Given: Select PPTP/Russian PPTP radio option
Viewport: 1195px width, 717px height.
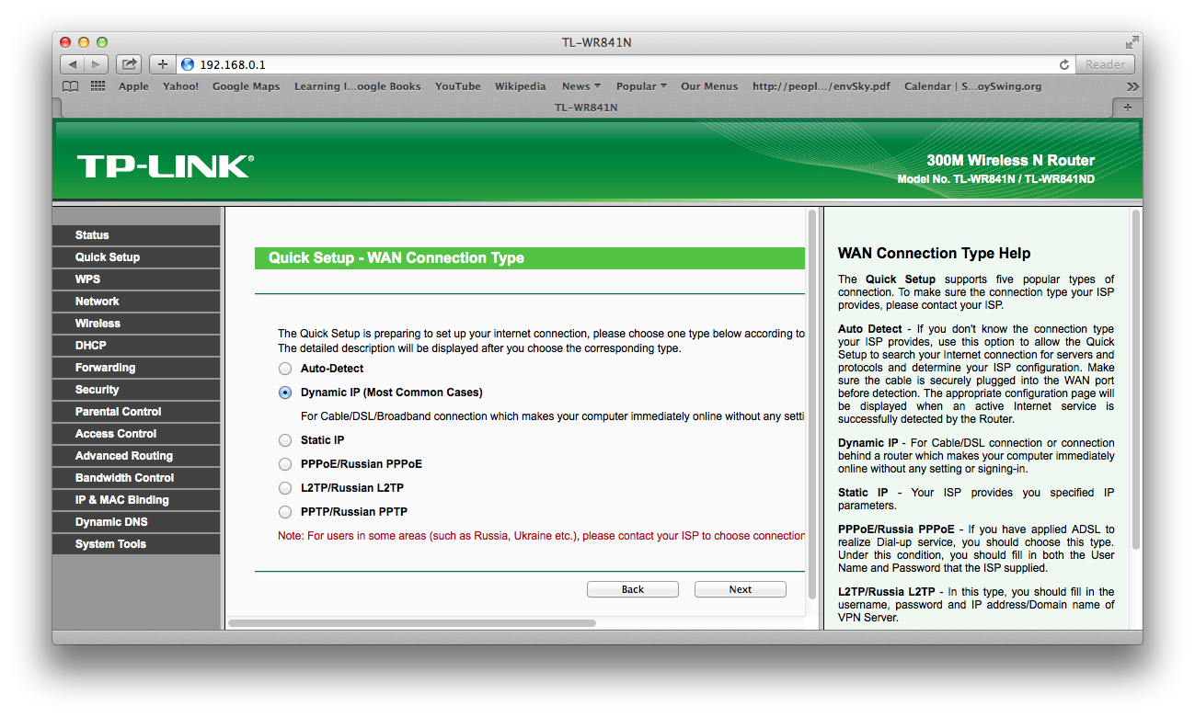Looking at the screenshot, I should pyautogui.click(x=284, y=512).
